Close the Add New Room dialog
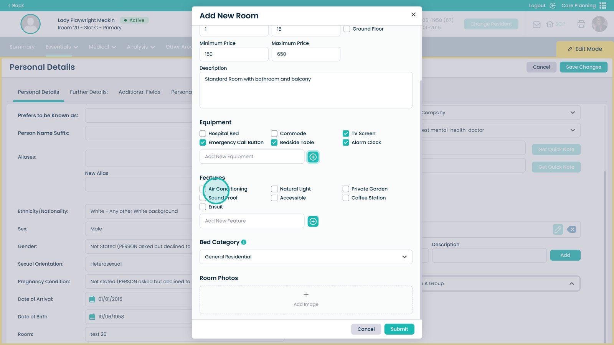Image resolution: width=614 pixels, height=345 pixels. click(x=413, y=14)
